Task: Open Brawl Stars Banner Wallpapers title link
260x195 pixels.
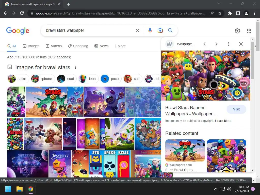Action: [191, 111]
